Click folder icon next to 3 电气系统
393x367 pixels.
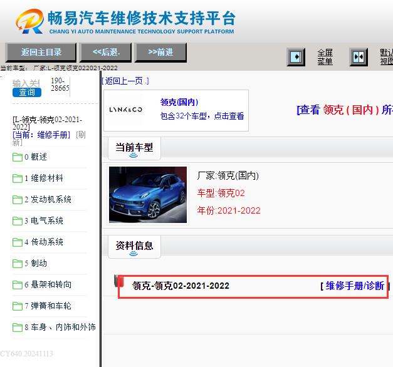18,221
